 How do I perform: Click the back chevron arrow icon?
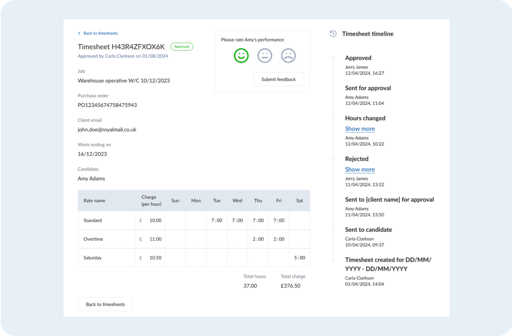[x=79, y=33]
